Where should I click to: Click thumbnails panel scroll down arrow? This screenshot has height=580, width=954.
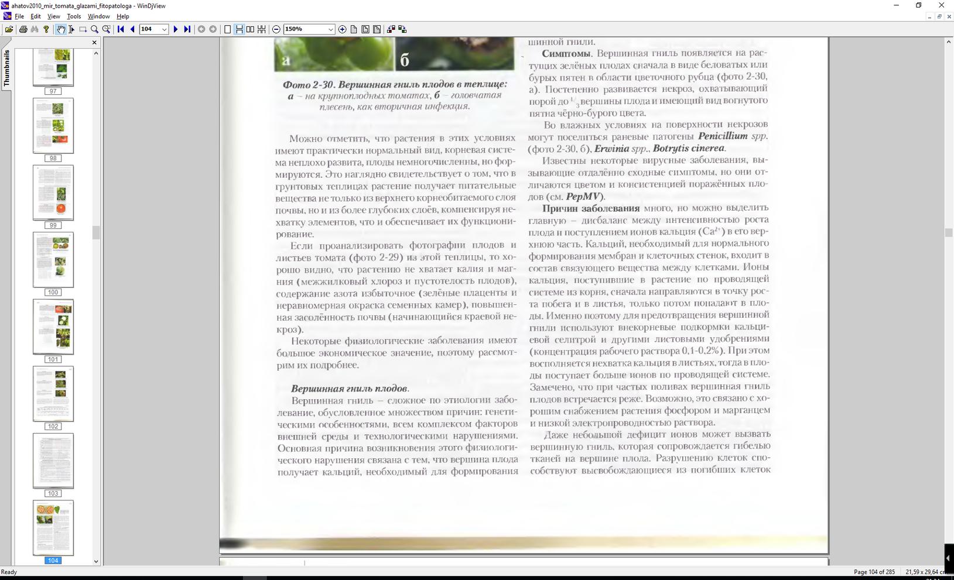pyautogui.click(x=96, y=561)
